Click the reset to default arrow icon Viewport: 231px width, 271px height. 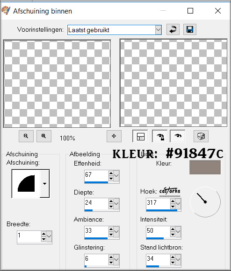(173, 29)
